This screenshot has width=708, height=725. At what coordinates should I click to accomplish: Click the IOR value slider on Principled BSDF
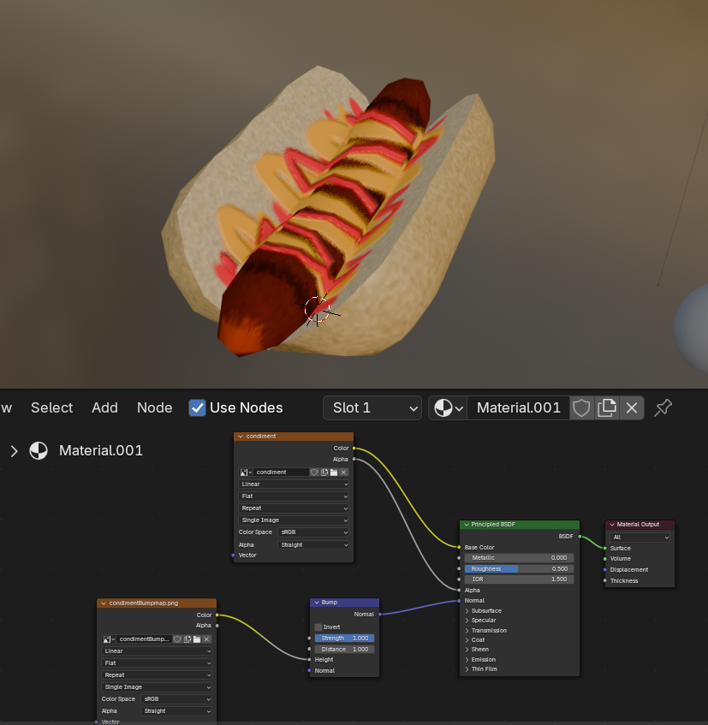click(520, 579)
